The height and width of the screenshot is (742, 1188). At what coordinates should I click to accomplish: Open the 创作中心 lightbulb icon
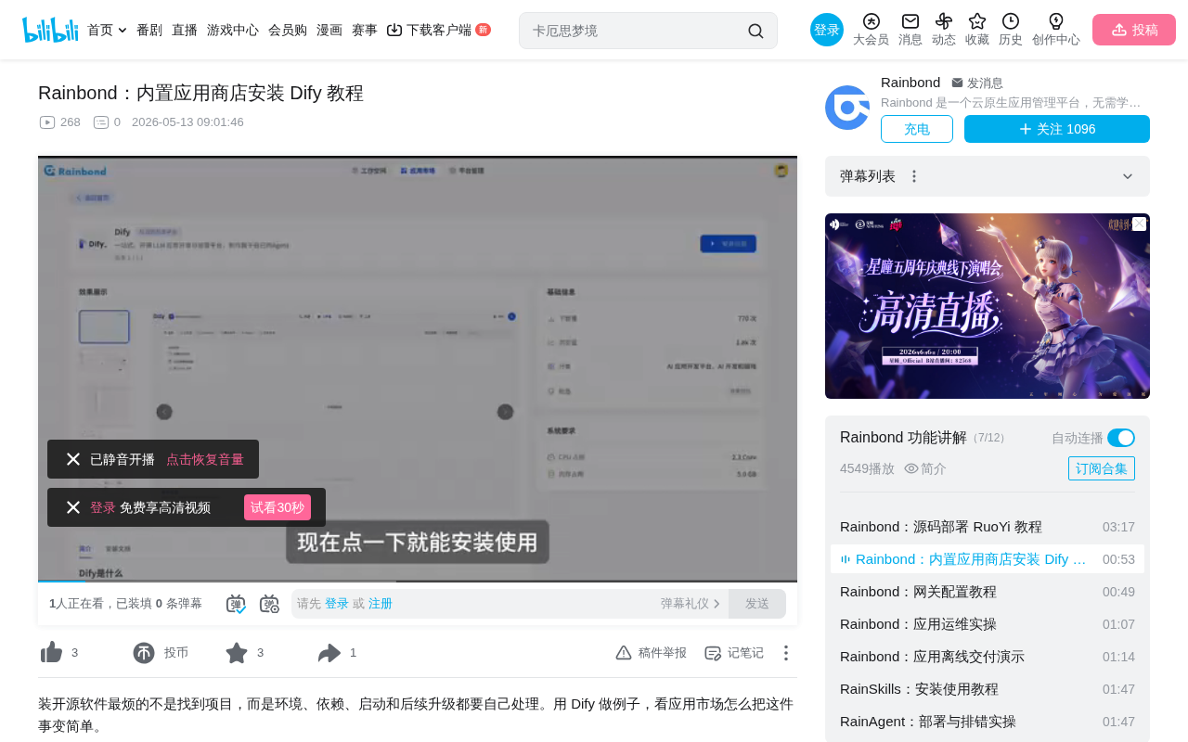tap(1056, 21)
